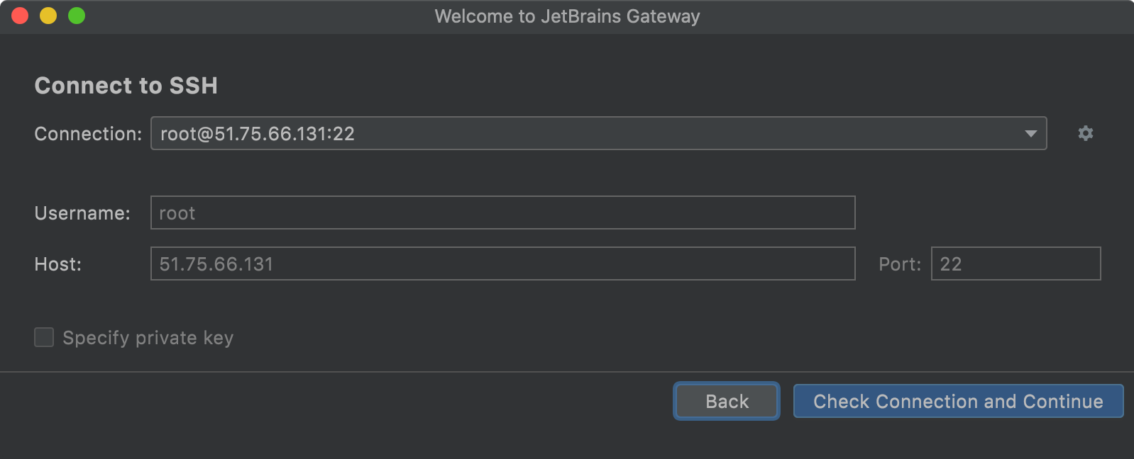This screenshot has width=1134, height=459.
Task: Click Check Connection and Continue to proceed
Action: tap(959, 401)
